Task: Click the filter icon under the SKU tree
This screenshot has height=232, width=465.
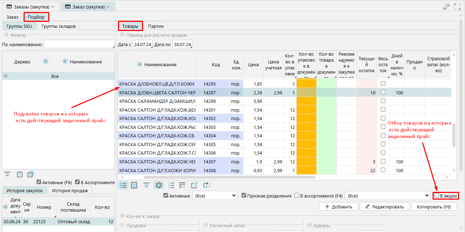Action: (7, 174)
